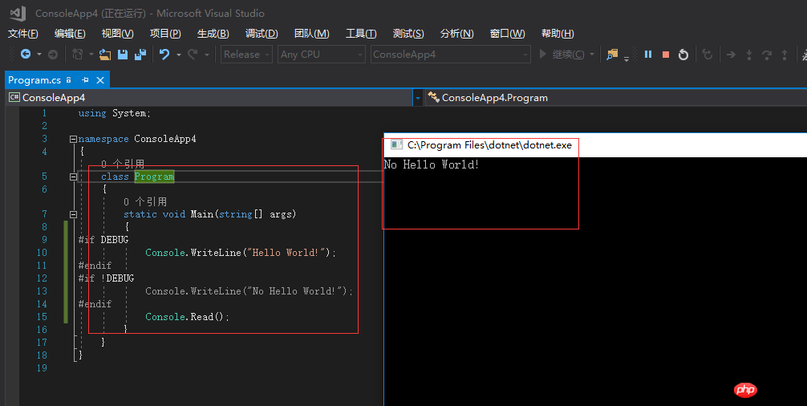This screenshot has height=406, width=807.
Task: Open the 窗口(W) menu
Action: coord(507,34)
